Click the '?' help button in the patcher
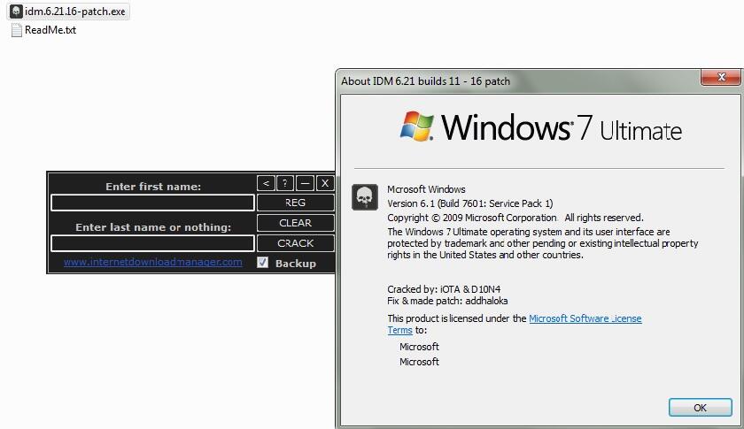The width and height of the screenshot is (744, 429). pyautogui.click(x=284, y=183)
